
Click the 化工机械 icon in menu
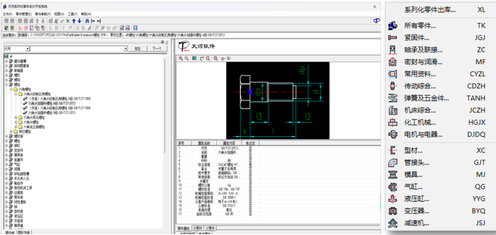point(393,122)
